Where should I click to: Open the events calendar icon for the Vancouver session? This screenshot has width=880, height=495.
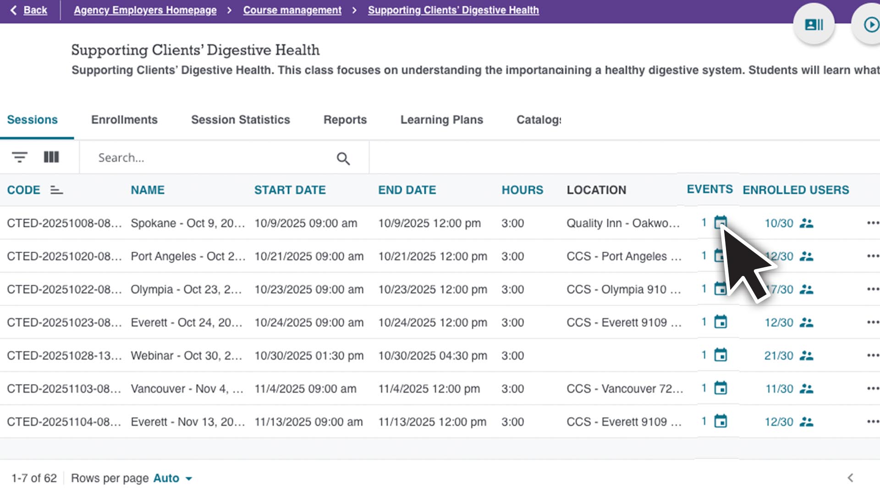[x=720, y=388]
